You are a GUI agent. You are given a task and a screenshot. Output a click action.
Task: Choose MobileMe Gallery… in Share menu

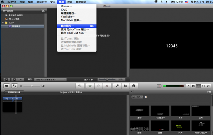[x=77, y=20]
